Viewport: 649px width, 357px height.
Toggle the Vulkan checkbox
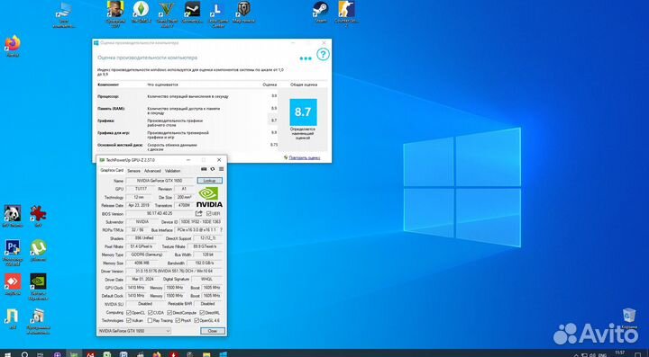129,320
